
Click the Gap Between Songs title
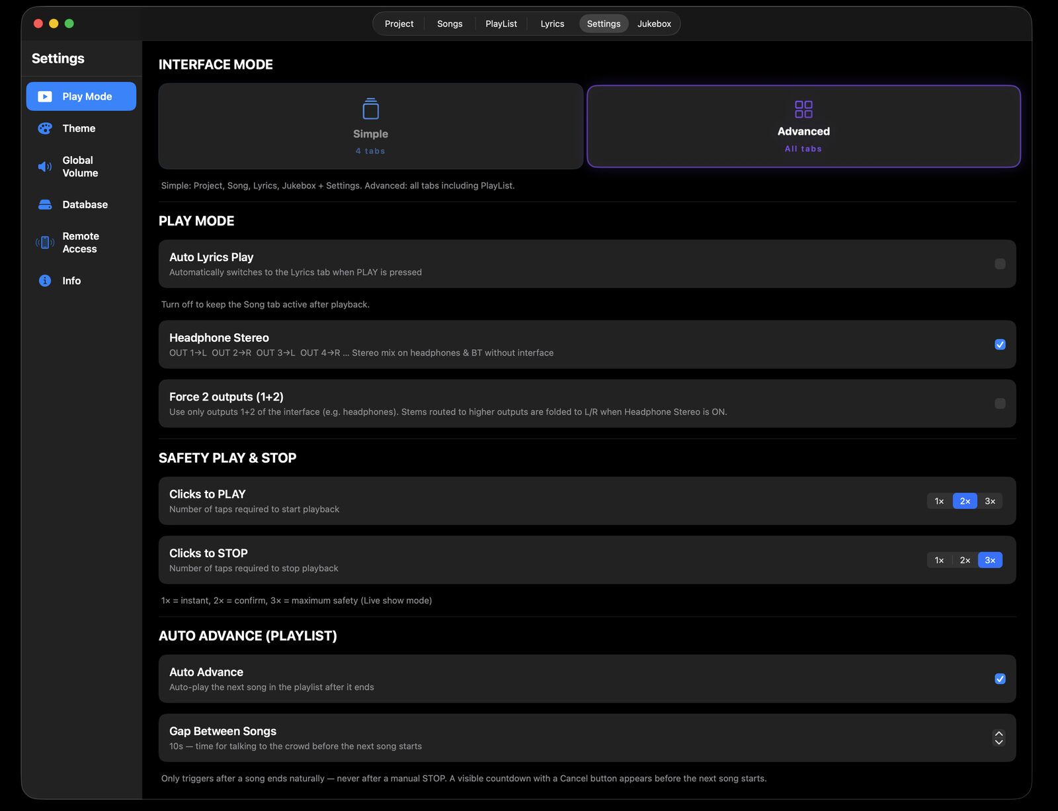(223, 731)
